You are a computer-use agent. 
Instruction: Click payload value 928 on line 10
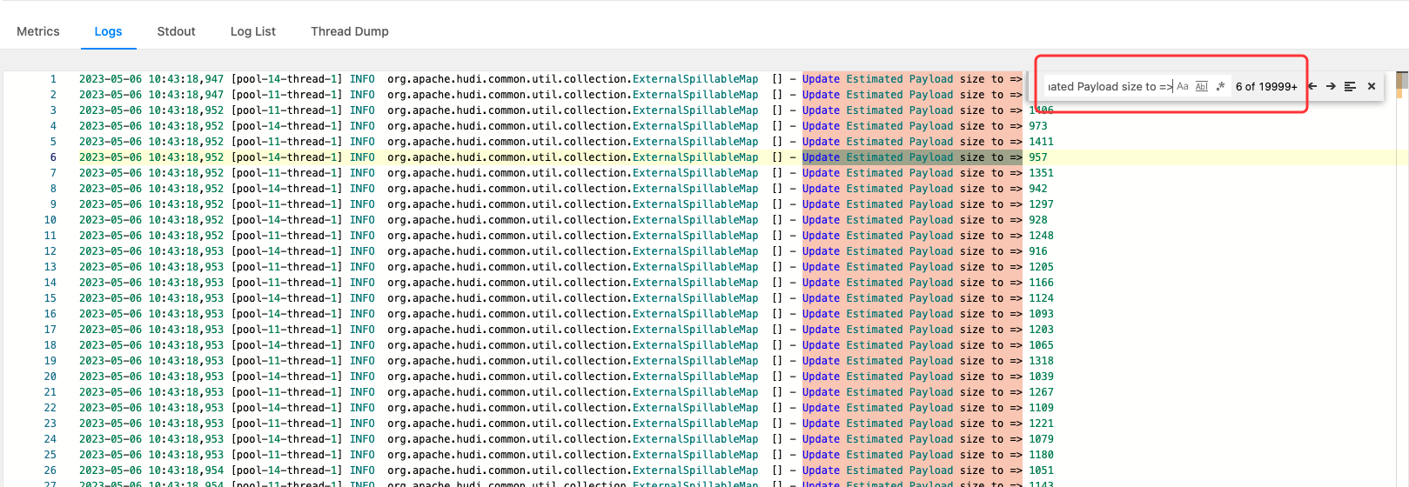pyautogui.click(x=1038, y=220)
